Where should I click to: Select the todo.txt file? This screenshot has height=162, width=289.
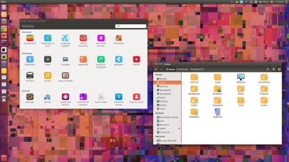point(218,113)
